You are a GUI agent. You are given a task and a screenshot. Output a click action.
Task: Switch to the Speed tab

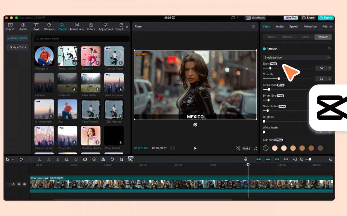293,27
